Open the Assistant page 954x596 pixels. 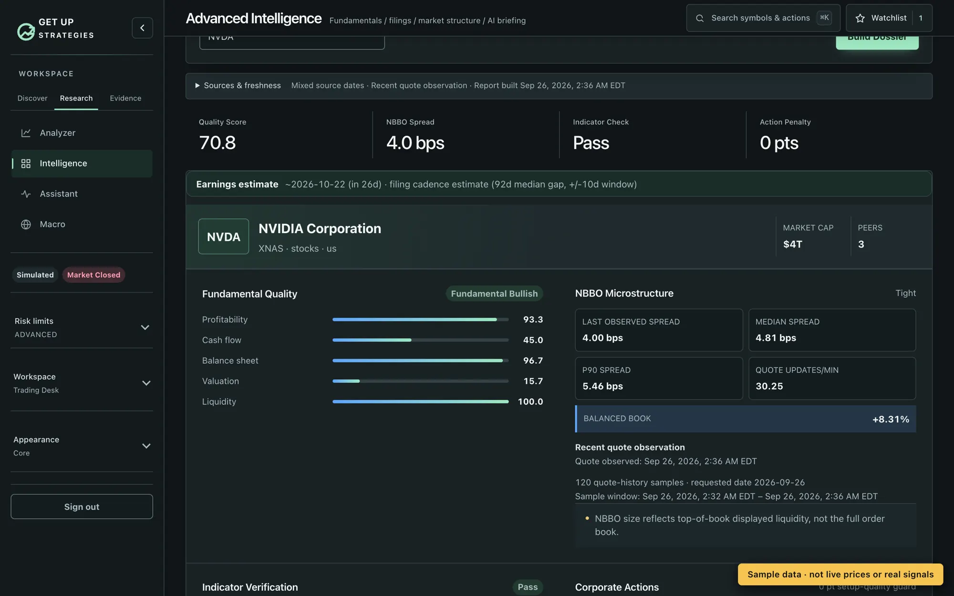click(82, 194)
